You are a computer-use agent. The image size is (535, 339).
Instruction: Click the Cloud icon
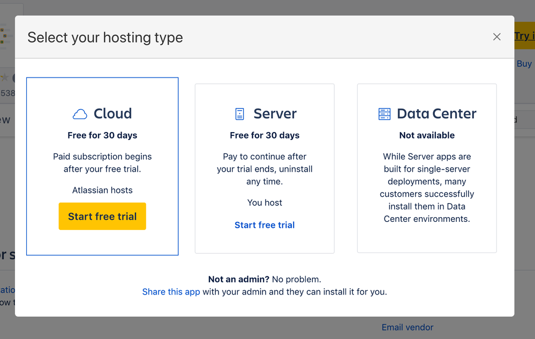[80, 114]
